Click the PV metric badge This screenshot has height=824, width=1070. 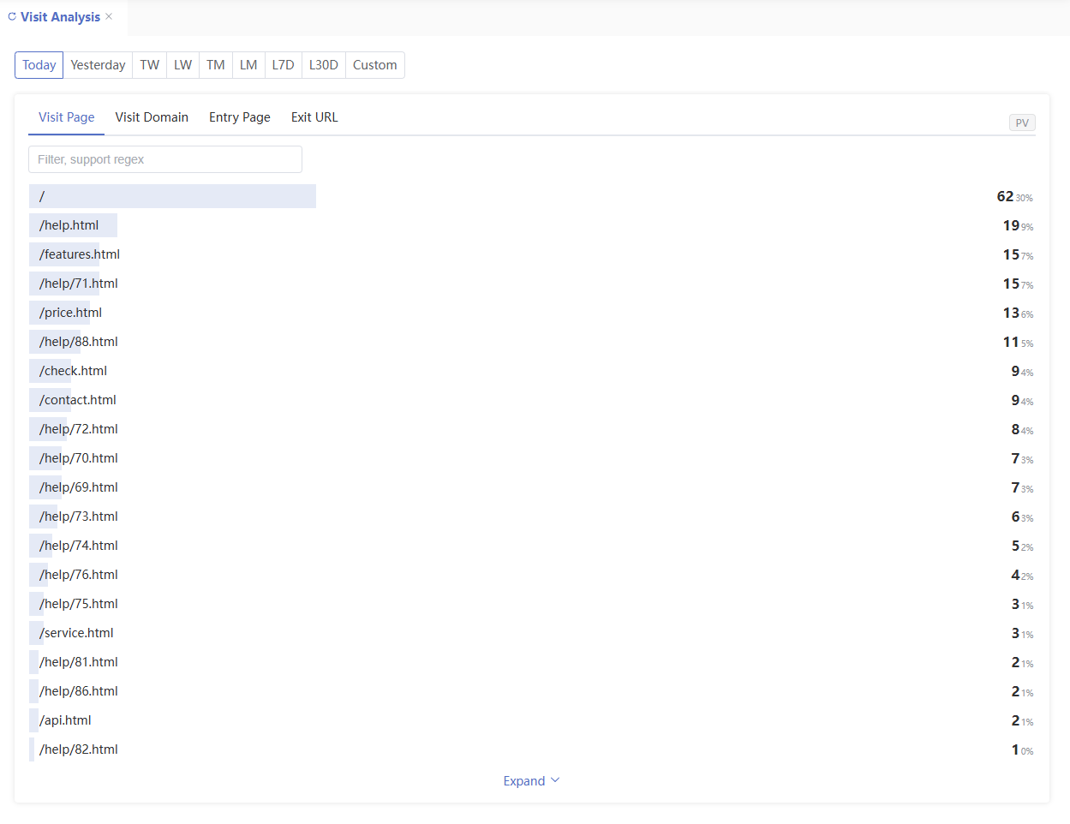[x=1021, y=123]
